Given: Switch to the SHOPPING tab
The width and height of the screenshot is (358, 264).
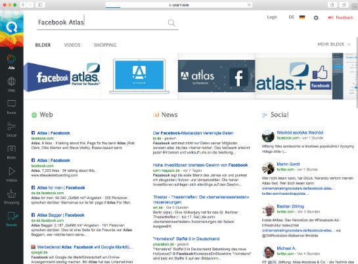Looking at the screenshot, I should [105, 45].
